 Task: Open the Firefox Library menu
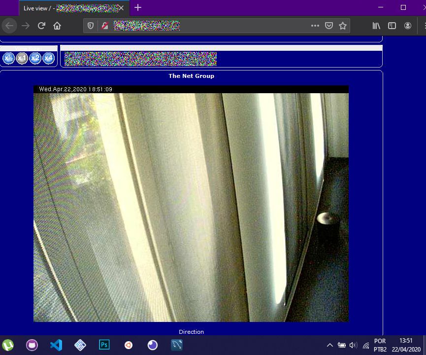coord(376,26)
